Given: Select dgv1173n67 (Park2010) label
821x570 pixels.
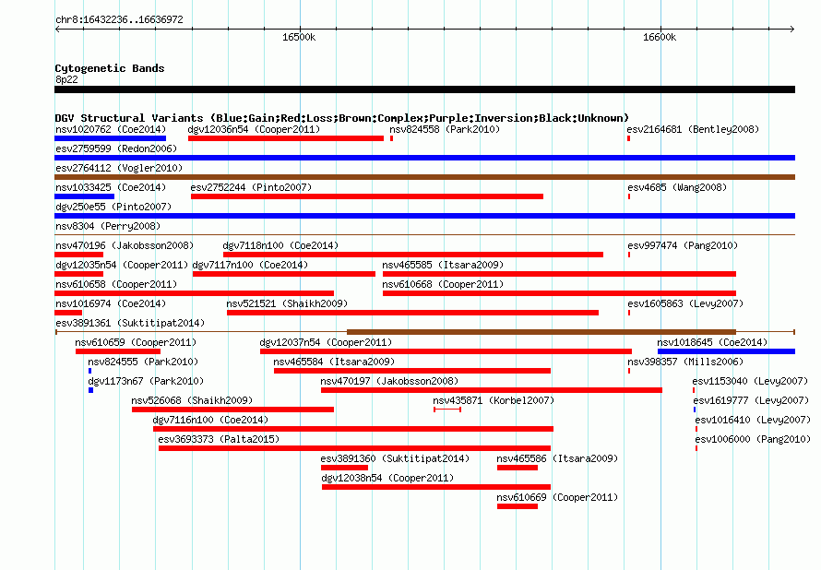Looking at the screenshot, I should pos(146,381).
